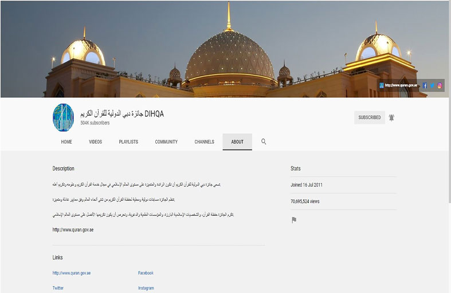Open the Facebook link under Links
Screen dimensions: 451x293
coord(146,273)
